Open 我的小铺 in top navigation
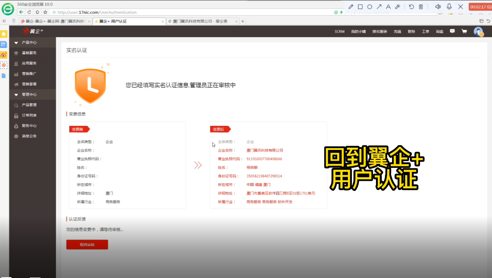Viewport: 492px width, 278px height. [x=358, y=32]
